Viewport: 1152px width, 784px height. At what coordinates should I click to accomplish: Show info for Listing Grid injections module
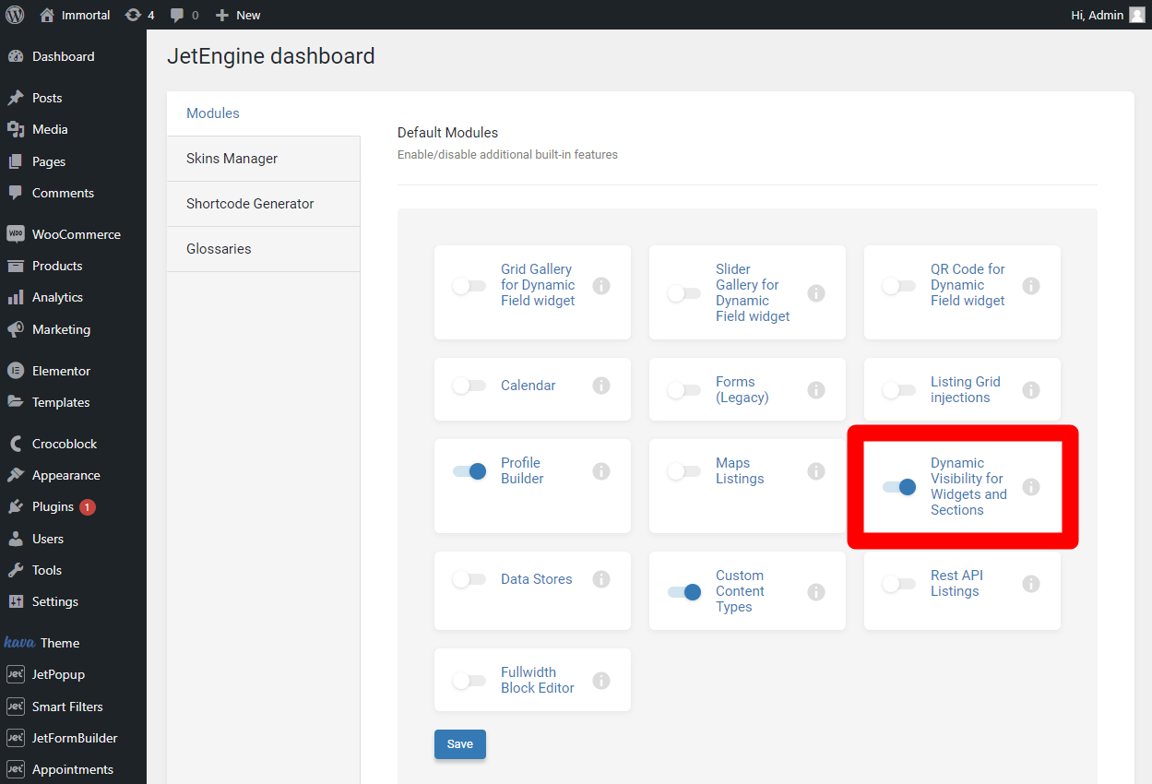click(x=1031, y=390)
